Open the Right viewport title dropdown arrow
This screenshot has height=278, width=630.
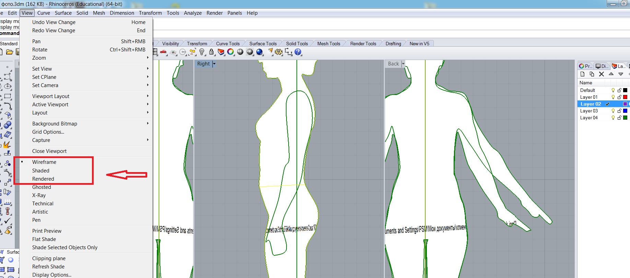coord(214,64)
